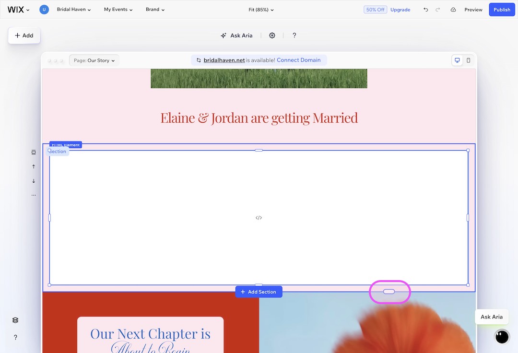Click the highlighted section resize handle
The width and height of the screenshot is (518, 353).
point(389,291)
